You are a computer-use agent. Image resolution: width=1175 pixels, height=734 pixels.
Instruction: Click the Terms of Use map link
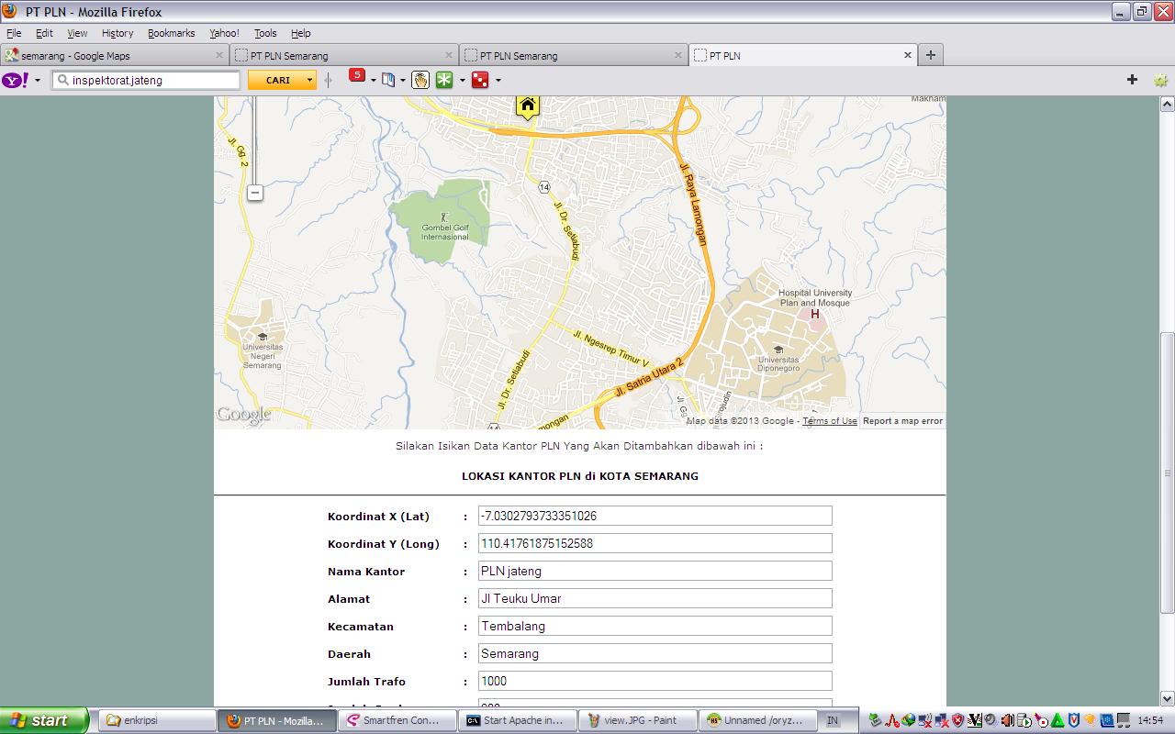[x=829, y=421]
